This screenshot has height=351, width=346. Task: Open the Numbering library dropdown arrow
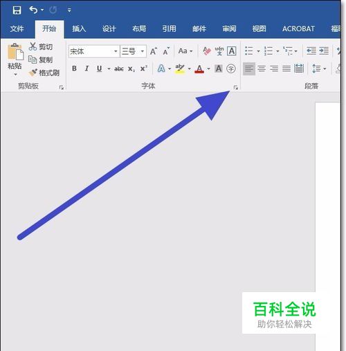(x=277, y=51)
